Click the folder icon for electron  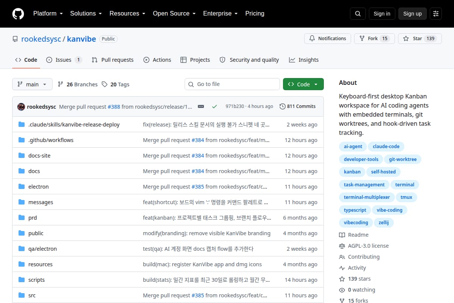coord(22,187)
